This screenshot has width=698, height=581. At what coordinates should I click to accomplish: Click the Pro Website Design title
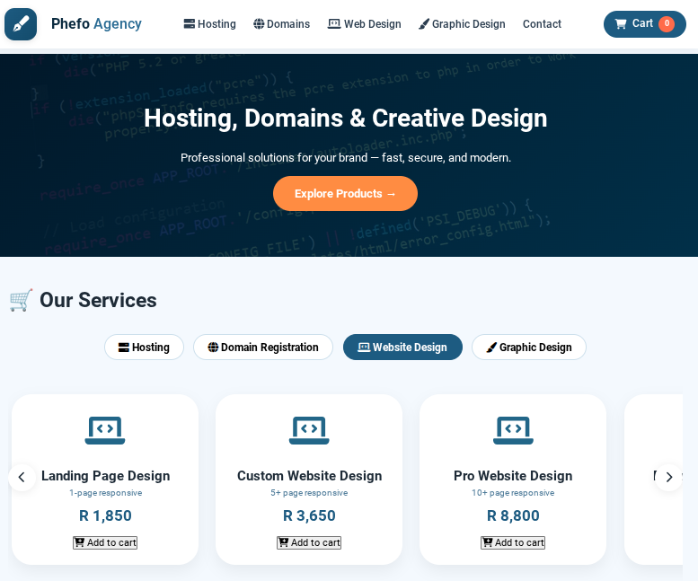coord(513,476)
